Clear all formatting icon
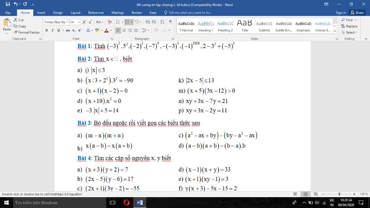The height and width of the screenshot is (208, 370). (x=110, y=22)
